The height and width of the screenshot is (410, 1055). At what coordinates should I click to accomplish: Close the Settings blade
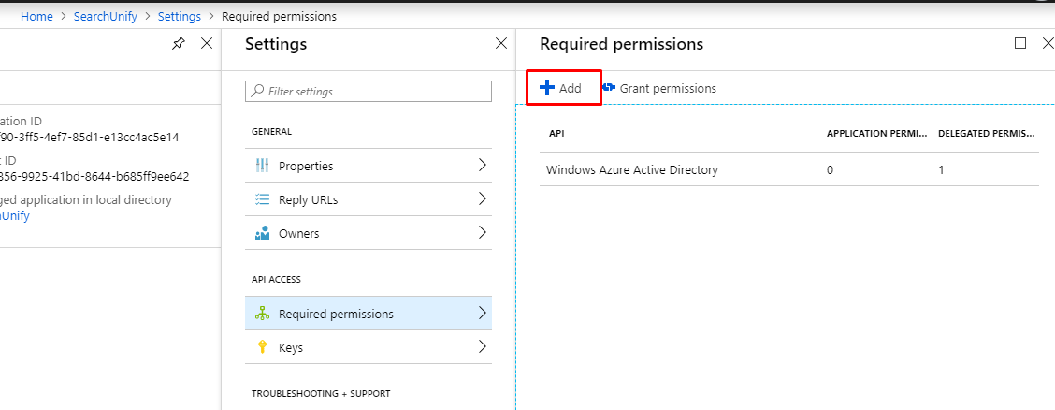pos(500,43)
